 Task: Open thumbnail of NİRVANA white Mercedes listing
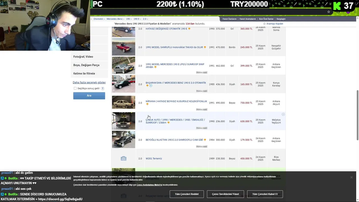point(123,102)
